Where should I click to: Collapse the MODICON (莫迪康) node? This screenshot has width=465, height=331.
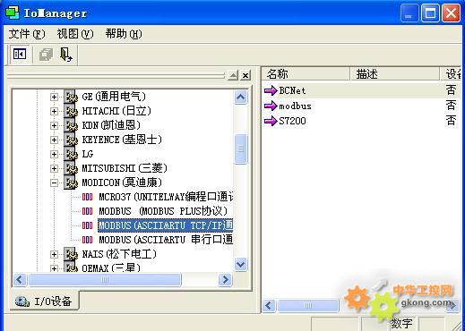(x=54, y=182)
